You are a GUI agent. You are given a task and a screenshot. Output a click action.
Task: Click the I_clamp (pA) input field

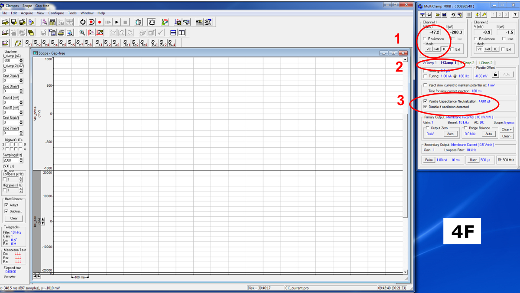(11, 61)
